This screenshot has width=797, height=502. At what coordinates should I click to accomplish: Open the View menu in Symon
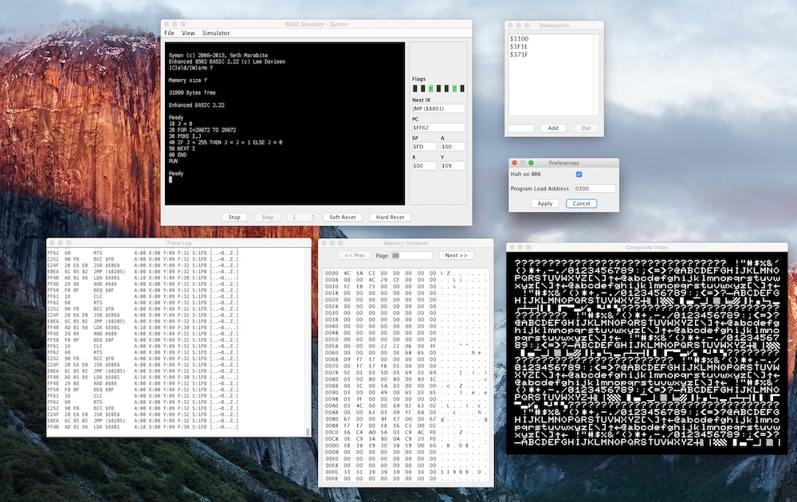[x=188, y=33]
